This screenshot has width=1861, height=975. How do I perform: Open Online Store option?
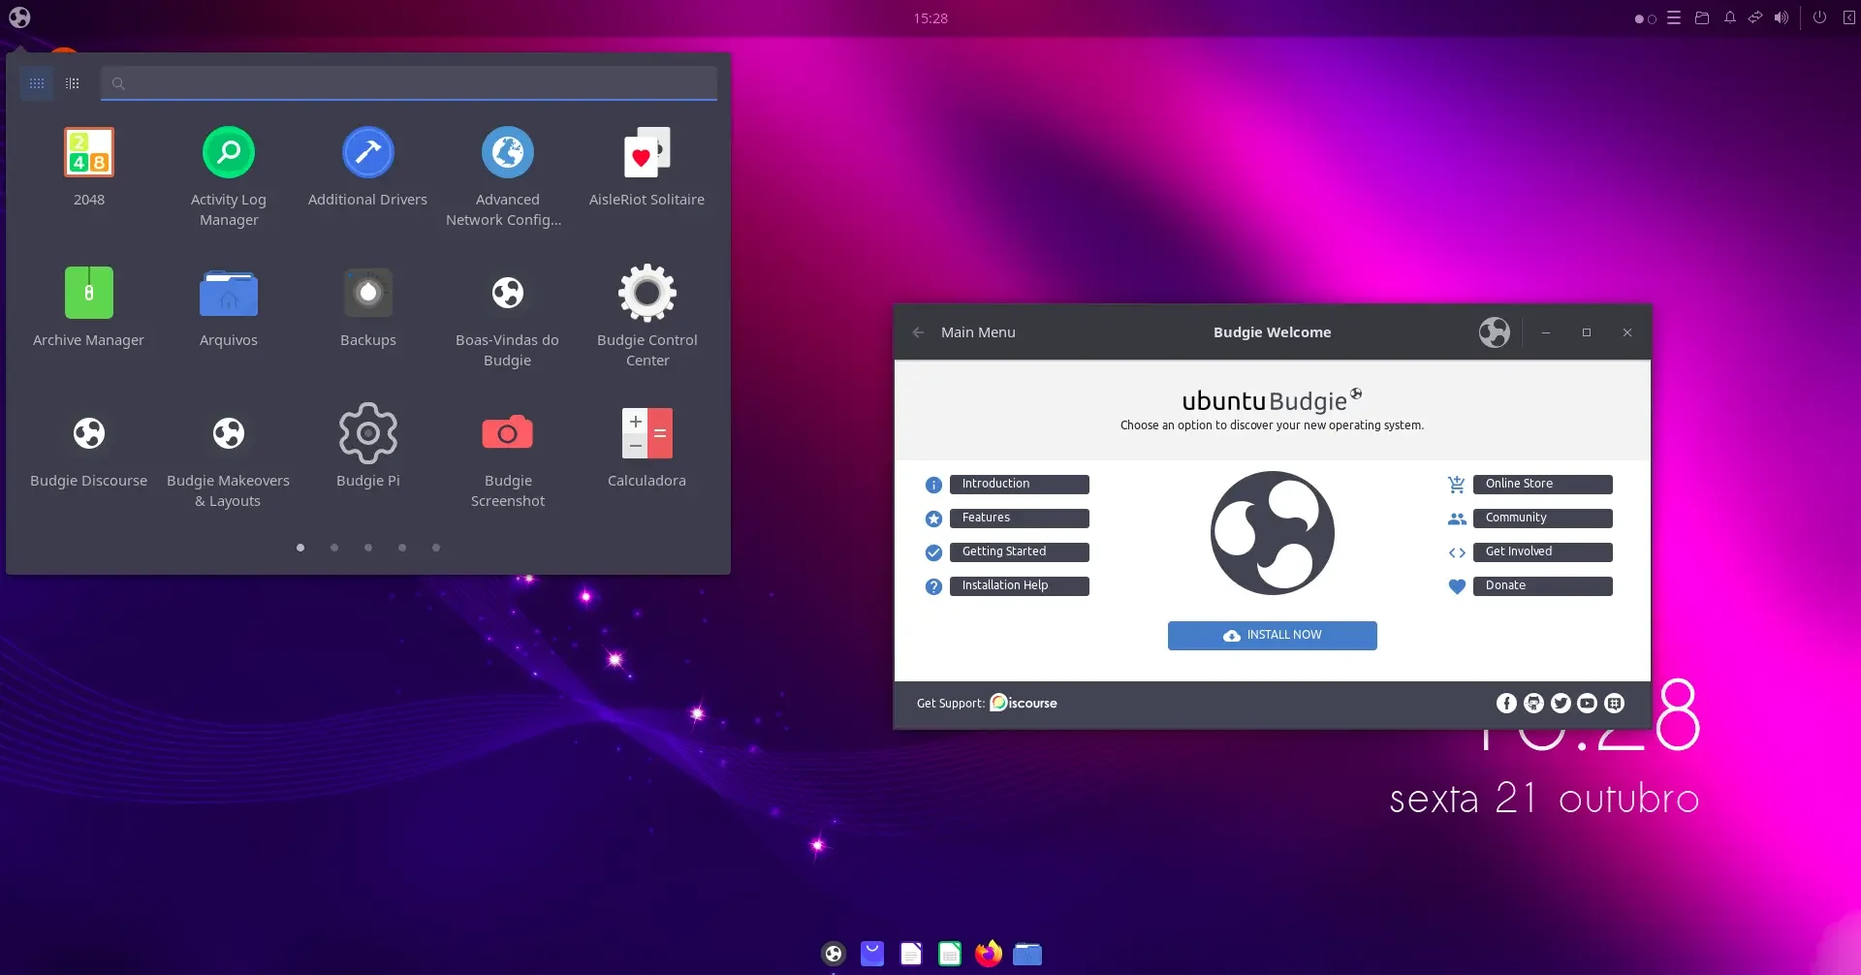click(x=1543, y=485)
